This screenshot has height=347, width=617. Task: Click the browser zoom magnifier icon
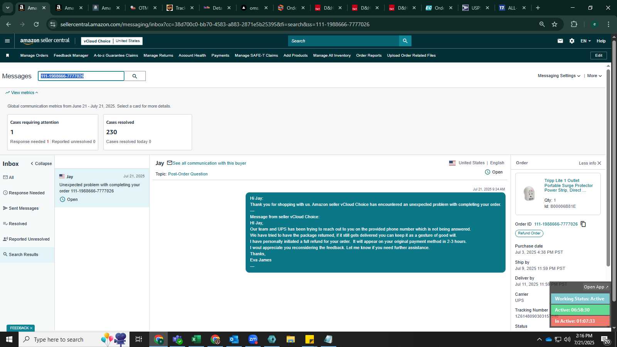(542, 24)
